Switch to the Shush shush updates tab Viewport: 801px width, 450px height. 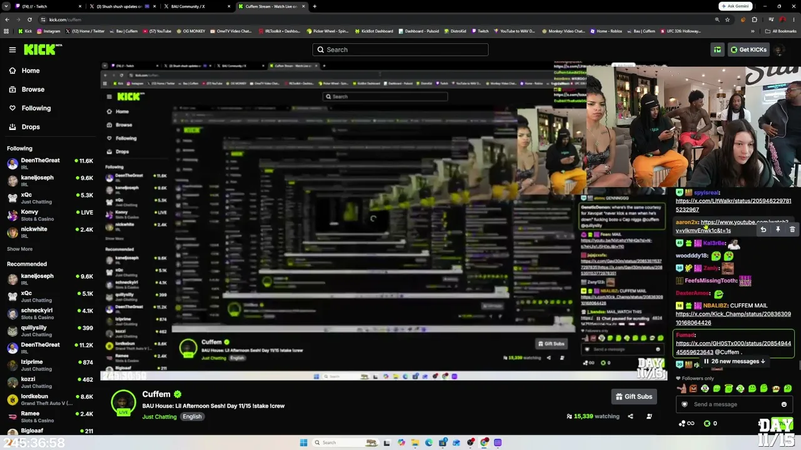[121, 6]
